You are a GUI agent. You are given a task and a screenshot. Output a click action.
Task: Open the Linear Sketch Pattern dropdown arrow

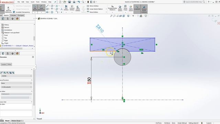click(106, 9)
